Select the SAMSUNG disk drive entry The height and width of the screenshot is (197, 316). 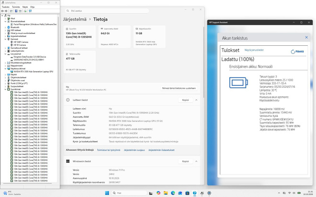point(29,60)
